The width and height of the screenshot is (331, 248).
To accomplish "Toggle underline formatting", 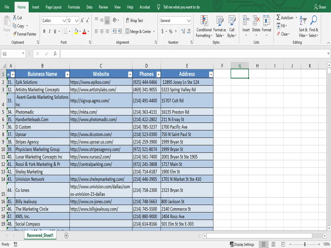I will pos(55,31).
